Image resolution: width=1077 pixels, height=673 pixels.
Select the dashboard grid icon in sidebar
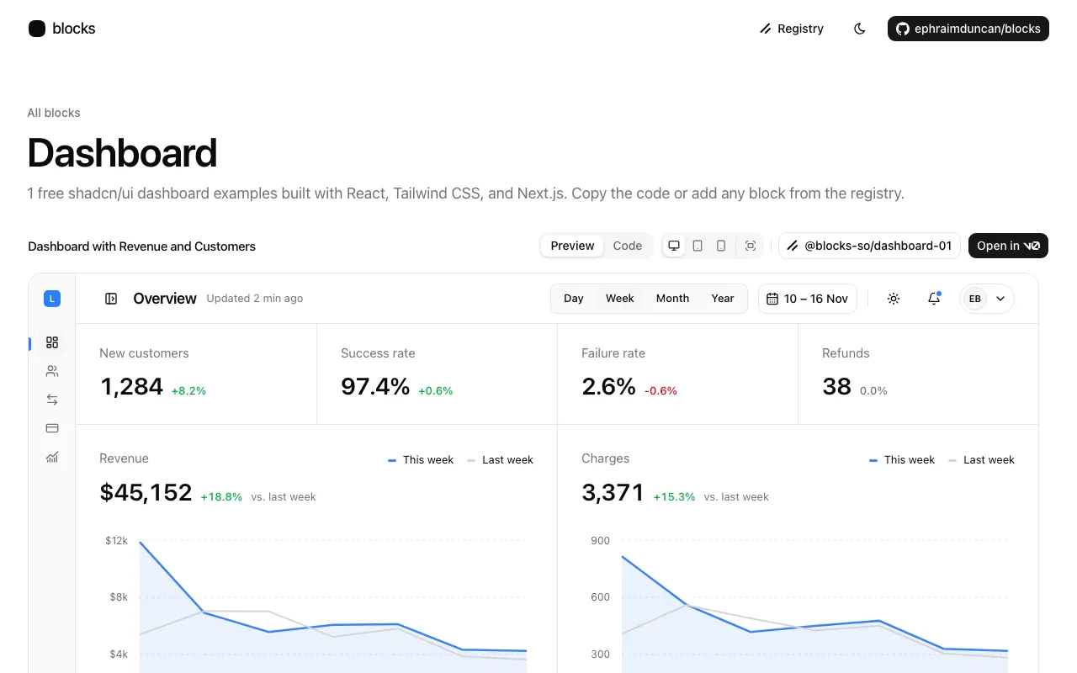[52, 342]
